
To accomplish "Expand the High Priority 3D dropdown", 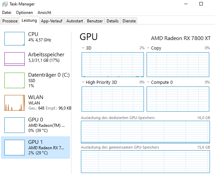I will tap(83, 82).
